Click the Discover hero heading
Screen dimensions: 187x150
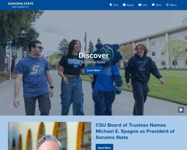point(93,56)
